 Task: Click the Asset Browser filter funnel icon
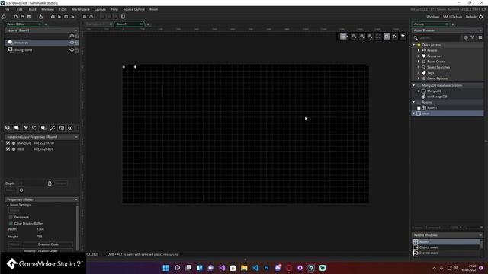point(473,37)
